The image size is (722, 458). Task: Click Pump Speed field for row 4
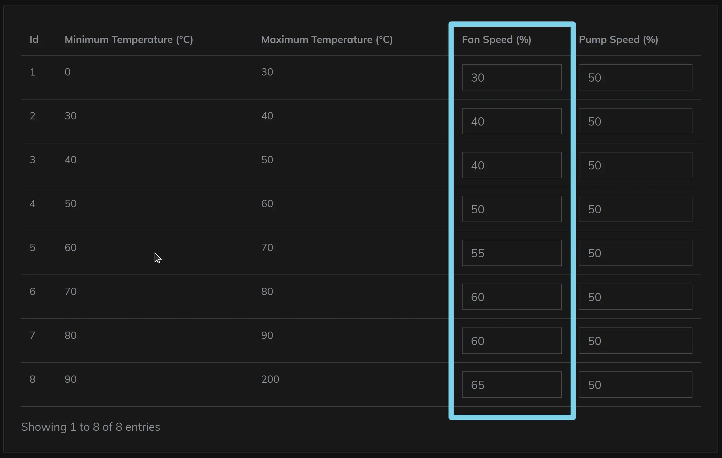pos(635,209)
